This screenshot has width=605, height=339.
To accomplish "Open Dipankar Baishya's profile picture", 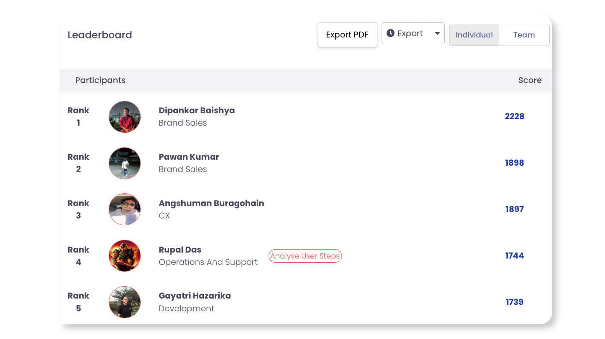I will [124, 117].
